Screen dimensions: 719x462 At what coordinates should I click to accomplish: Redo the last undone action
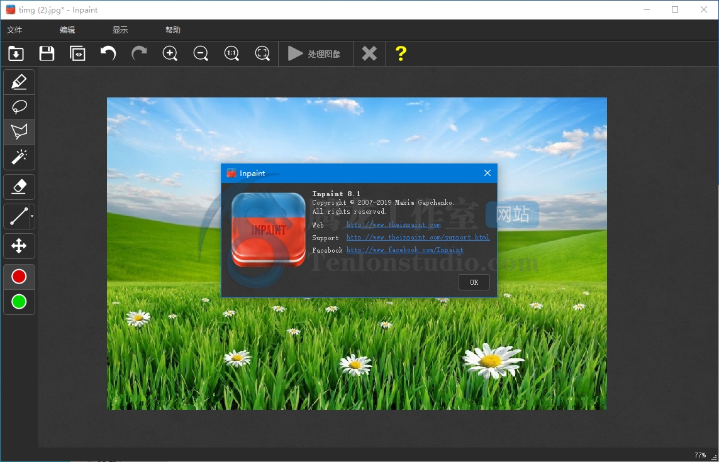139,53
